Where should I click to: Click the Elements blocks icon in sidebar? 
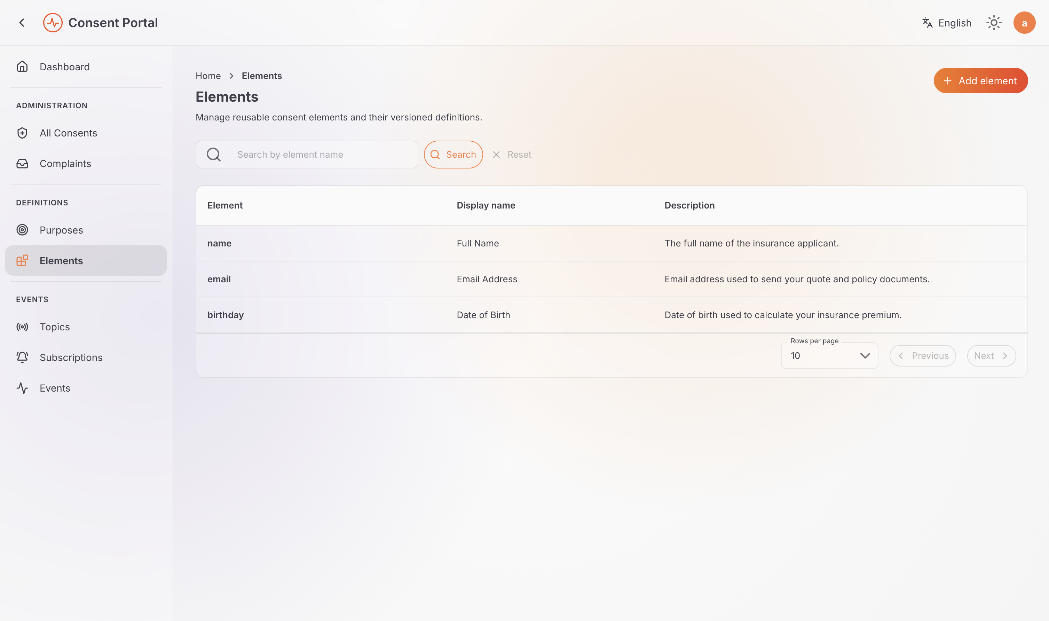point(22,260)
